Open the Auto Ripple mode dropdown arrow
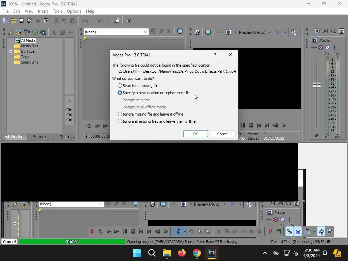 314,231
